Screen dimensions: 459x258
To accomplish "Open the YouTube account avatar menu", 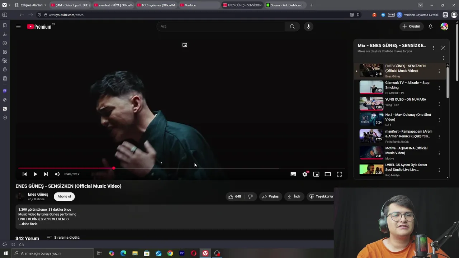I will tap(444, 27).
